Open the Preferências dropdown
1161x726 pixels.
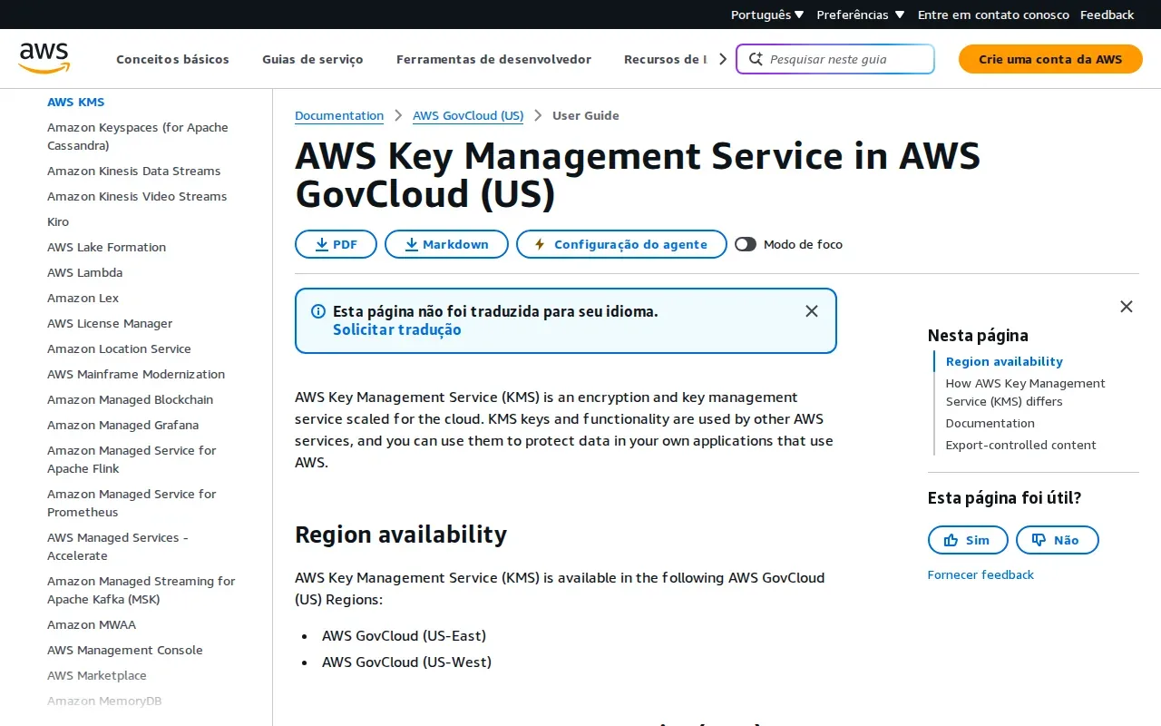click(x=861, y=15)
